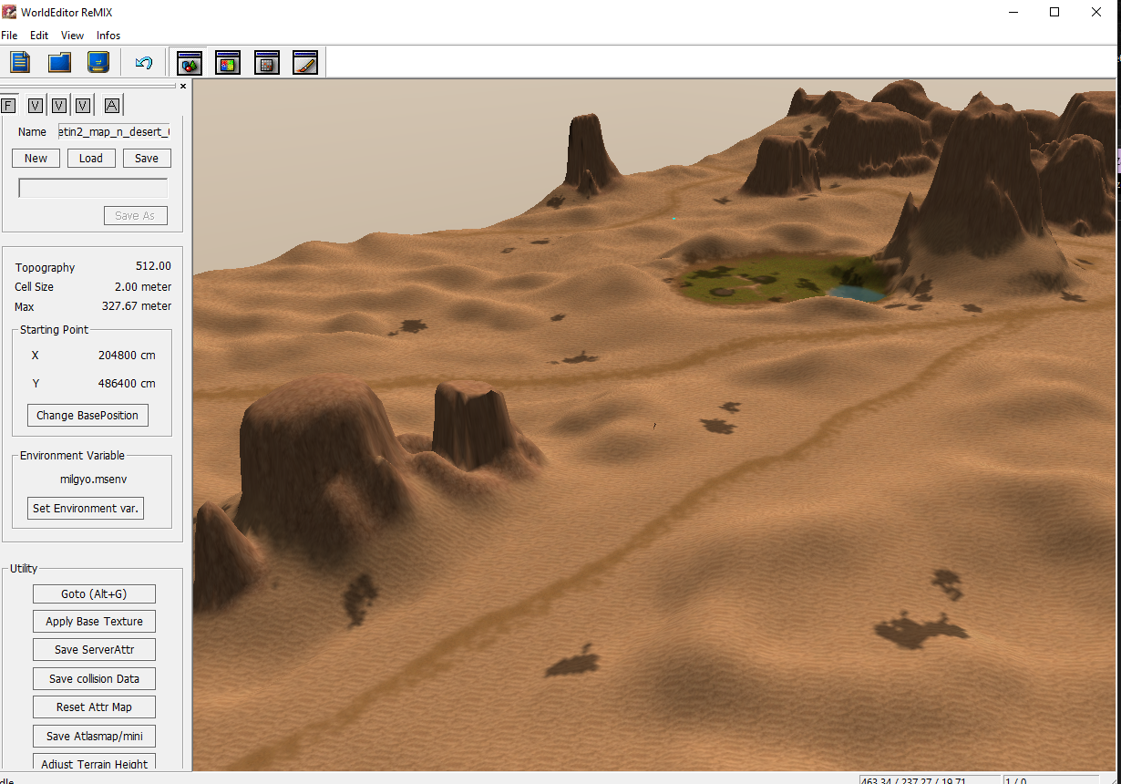The image size is (1121, 784).
Task: Click the blue disk drive save icon
Action: 98,62
